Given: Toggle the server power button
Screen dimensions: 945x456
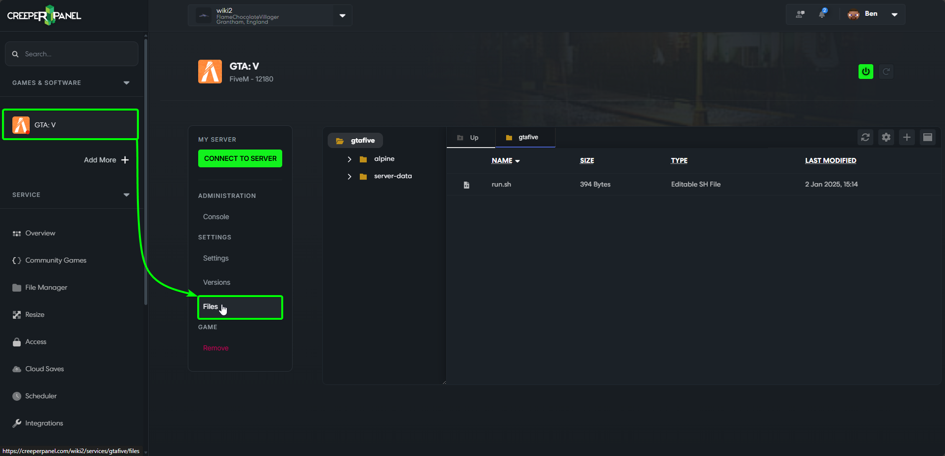Looking at the screenshot, I should tap(865, 71).
